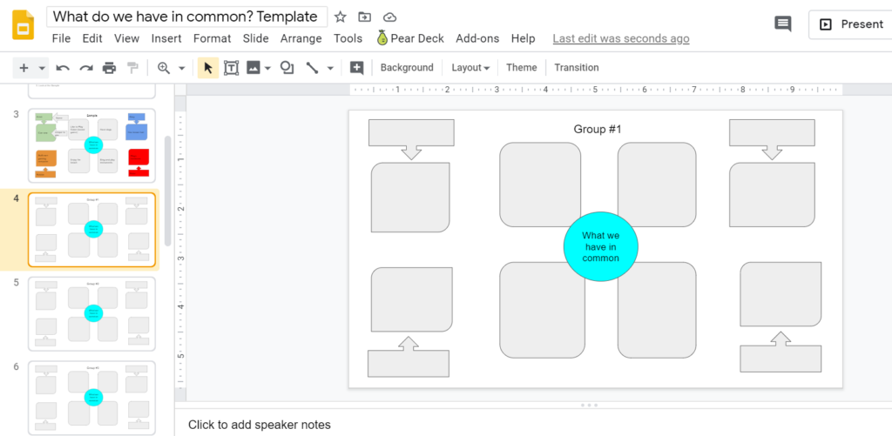Star this presentation
The height and width of the screenshot is (436, 892).
(x=341, y=17)
